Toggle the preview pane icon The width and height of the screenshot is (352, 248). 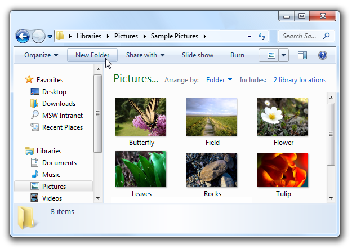302,55
